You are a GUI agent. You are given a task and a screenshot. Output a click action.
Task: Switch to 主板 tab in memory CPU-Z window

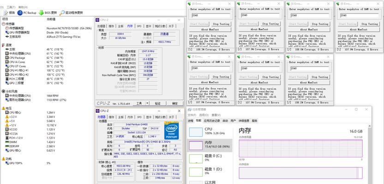[x=121, y=26]
